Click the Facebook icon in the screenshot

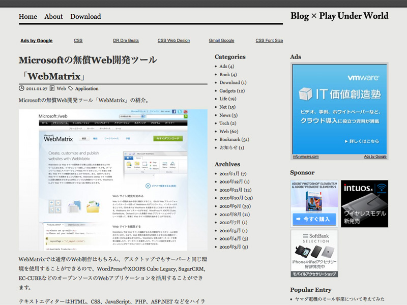(174, 111)
